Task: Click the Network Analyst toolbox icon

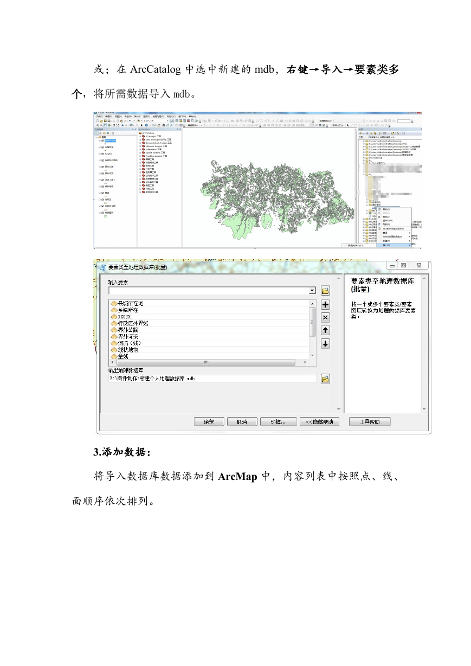Action: (143, 146)
